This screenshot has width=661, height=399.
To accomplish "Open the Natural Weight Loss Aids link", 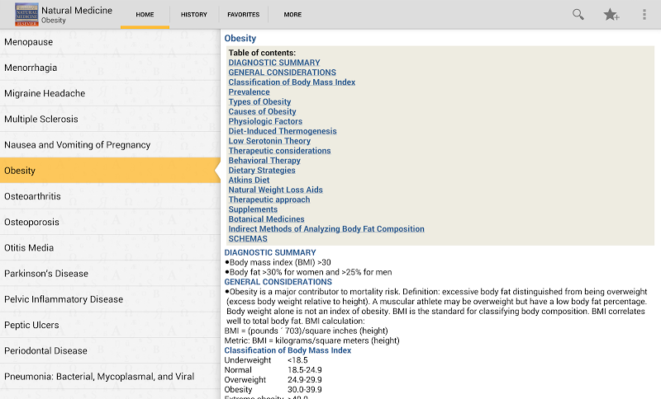I will pyautogui.click(x=275, y=190).
